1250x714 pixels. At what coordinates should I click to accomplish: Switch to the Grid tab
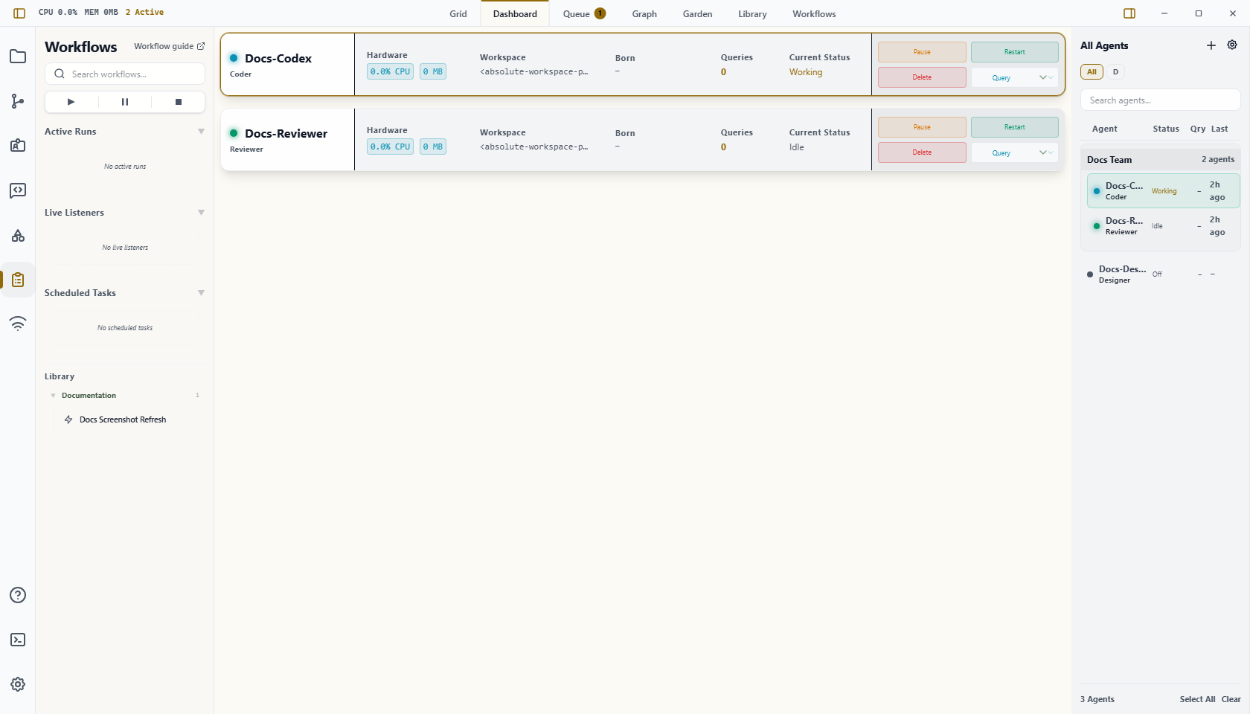pyautogui.click(x=458, y=13)
